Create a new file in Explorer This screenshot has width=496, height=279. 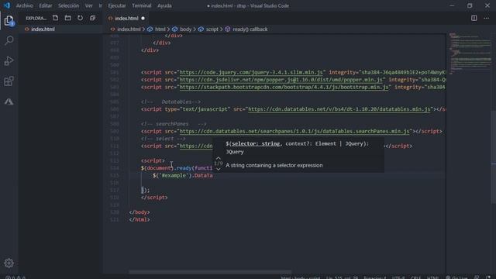click(55, 18)
